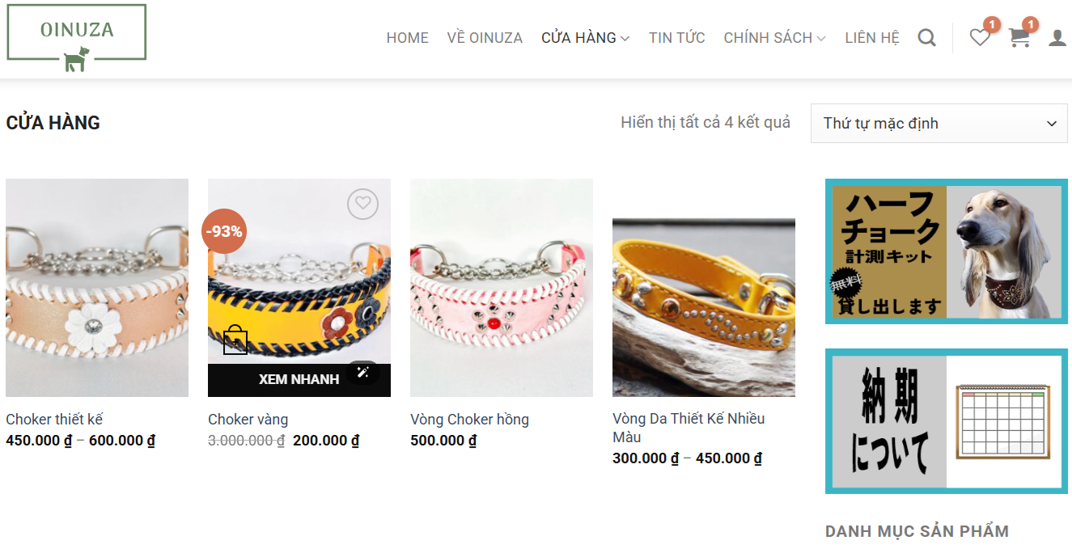Image resolution: width=1072 pixels, height=553 pixels.
Task: Open the Thứ tự mặc định sort dropdown
Action: coord(939,124)
